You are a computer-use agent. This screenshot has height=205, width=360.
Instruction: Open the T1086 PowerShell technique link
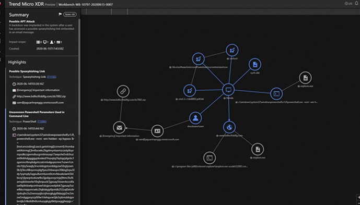(42, 122)
